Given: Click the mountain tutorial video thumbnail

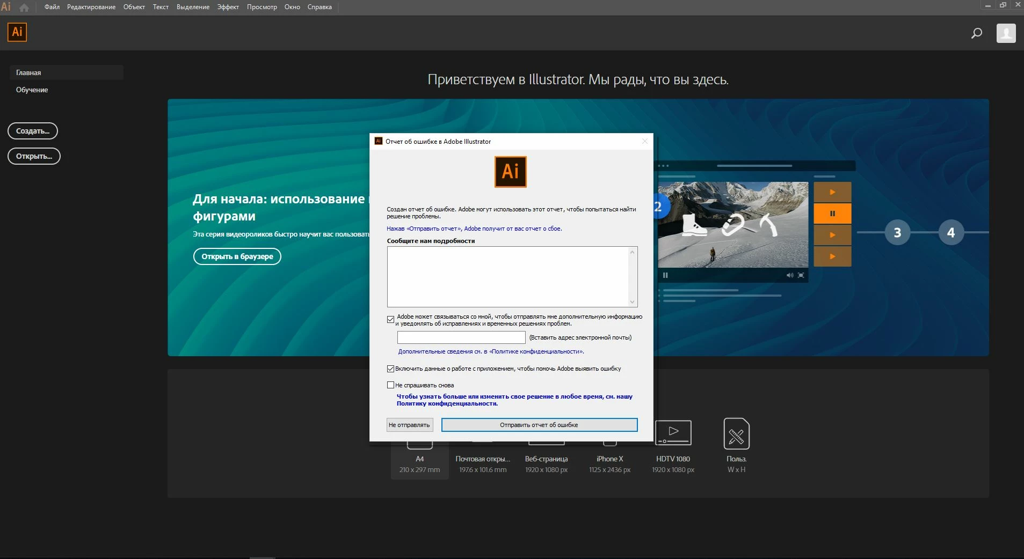Looking at the screenshot, I should (x=733, y=224).
